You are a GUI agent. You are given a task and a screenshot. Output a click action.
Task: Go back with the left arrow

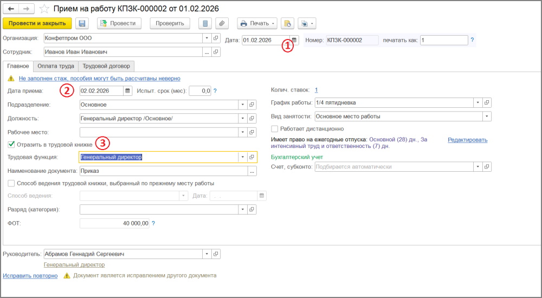[11, 9]
